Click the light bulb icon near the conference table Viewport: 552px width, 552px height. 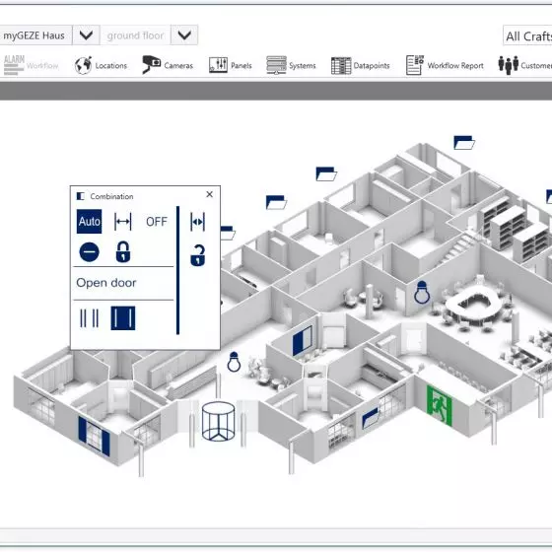pyautogui.click(x=422, y=292)
